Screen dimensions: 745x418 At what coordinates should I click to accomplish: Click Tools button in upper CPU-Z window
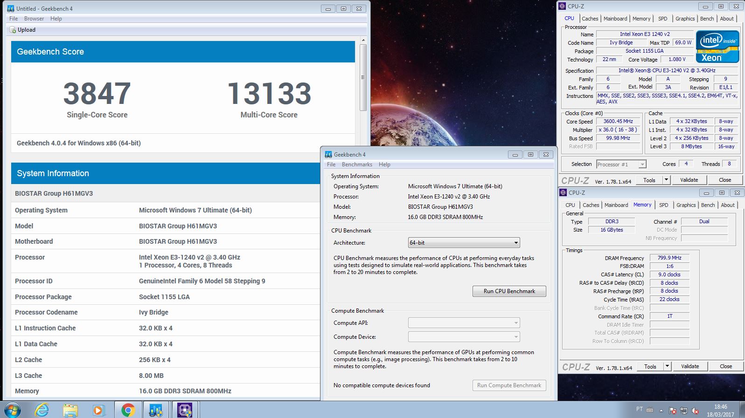[x=649, y=180]
